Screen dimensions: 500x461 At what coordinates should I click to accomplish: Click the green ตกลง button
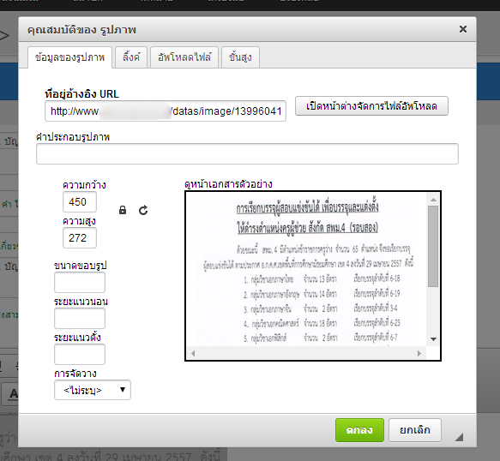[359, 430]
